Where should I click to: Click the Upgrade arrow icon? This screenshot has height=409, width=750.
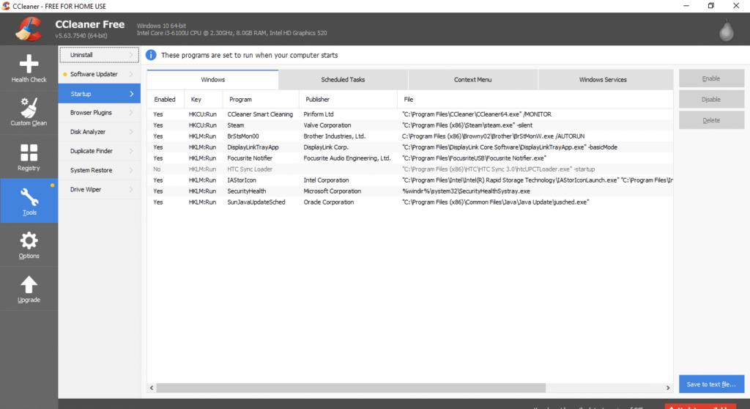[x=29, y=284]
